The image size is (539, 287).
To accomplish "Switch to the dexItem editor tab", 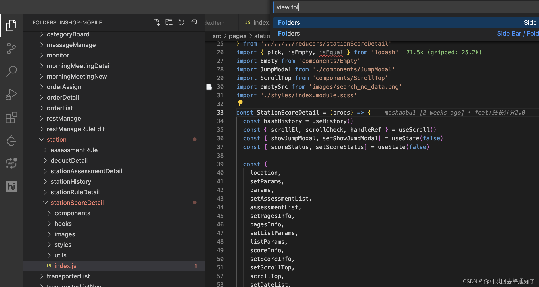I will (x=221, y=22).
